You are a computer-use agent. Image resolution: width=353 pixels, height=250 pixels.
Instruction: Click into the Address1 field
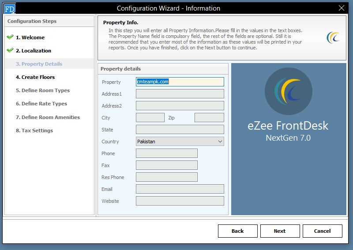pos(180,93)
